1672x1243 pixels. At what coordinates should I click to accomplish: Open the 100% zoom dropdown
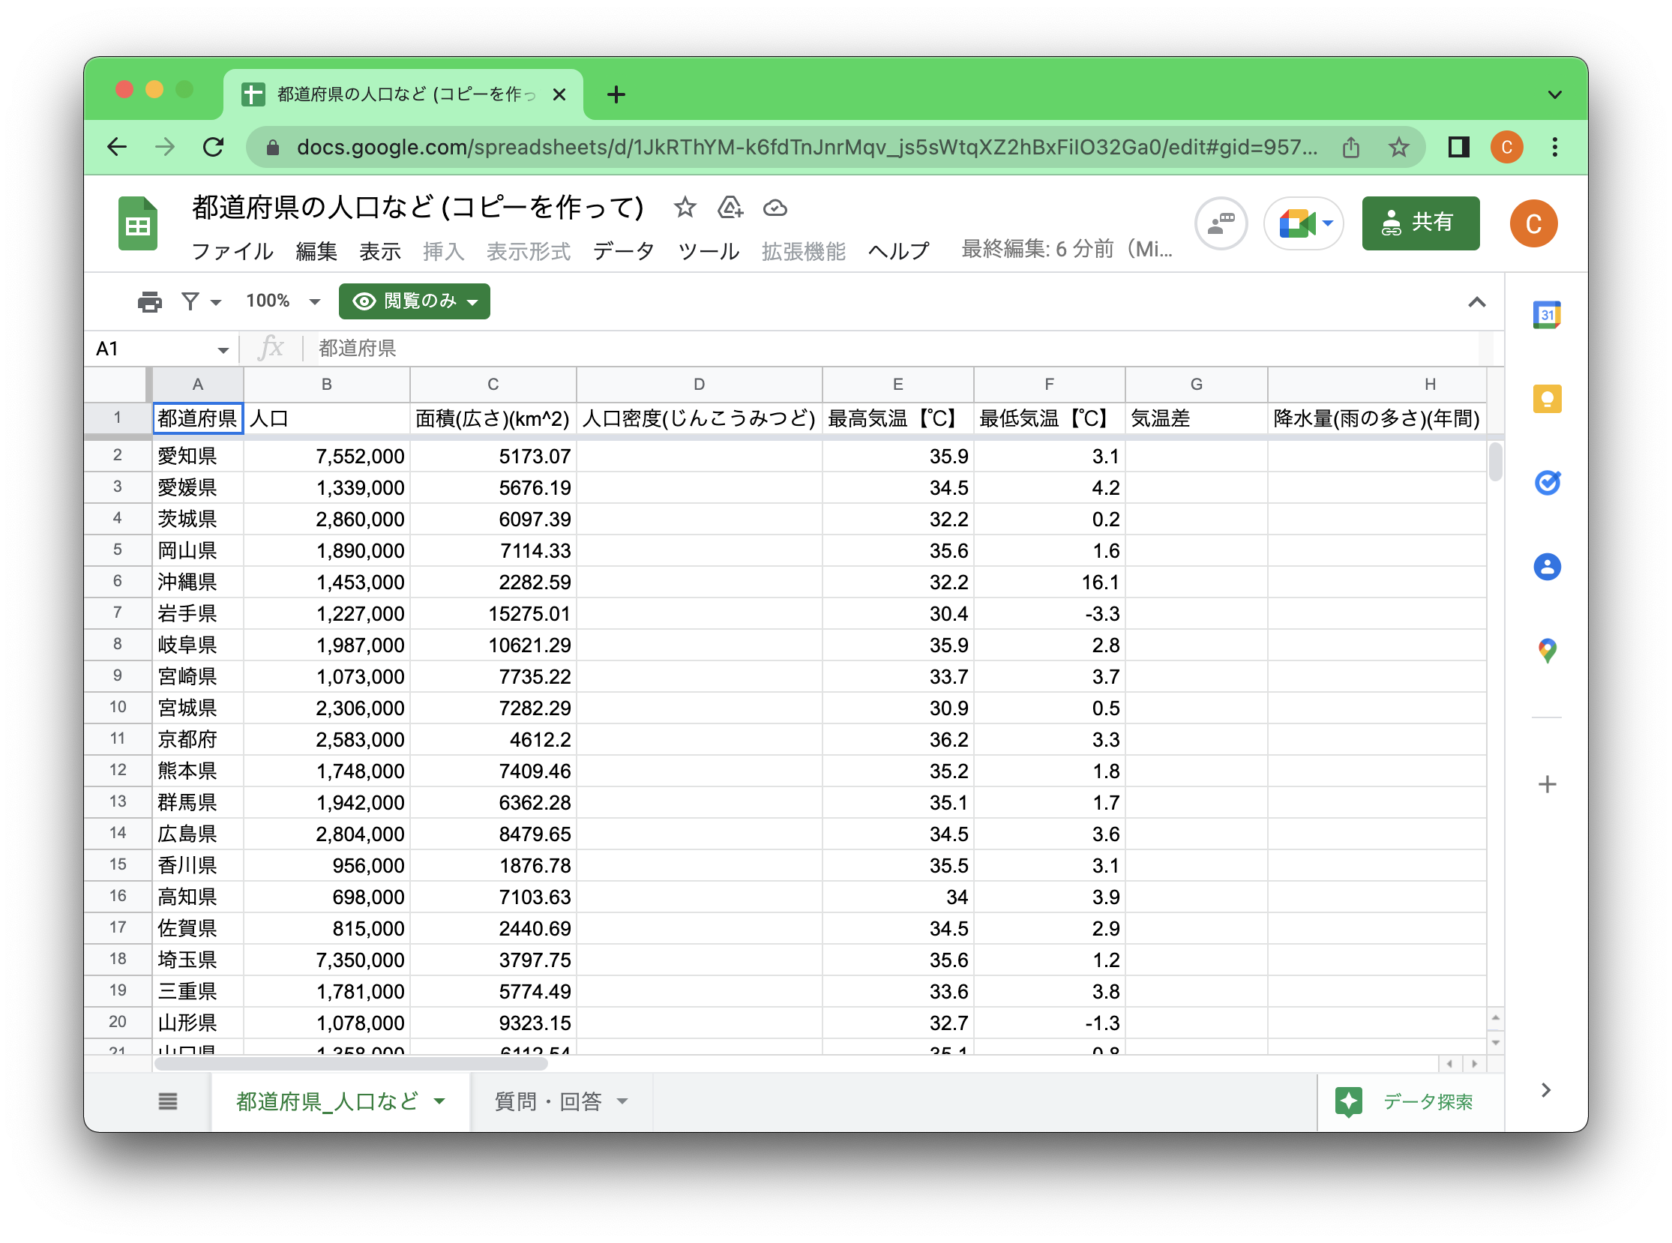[x=283, y=301]
